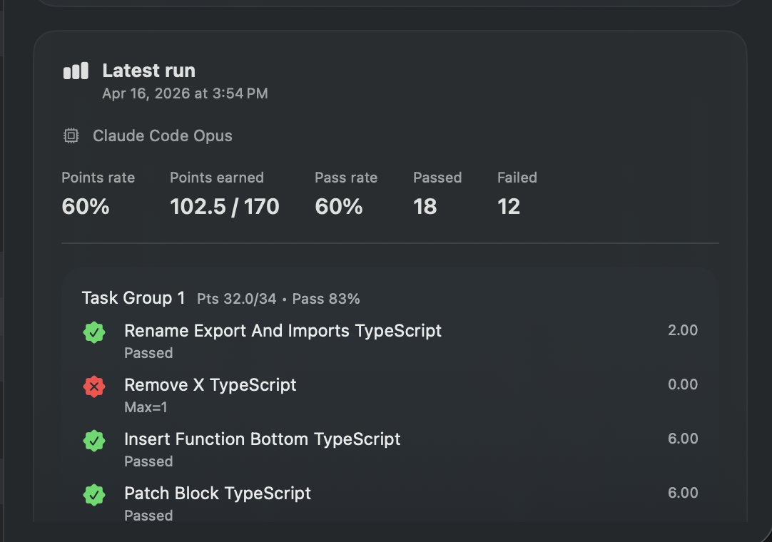
Task: Click the chip icon next to Claude Code Opus
Action: [71, 135]
